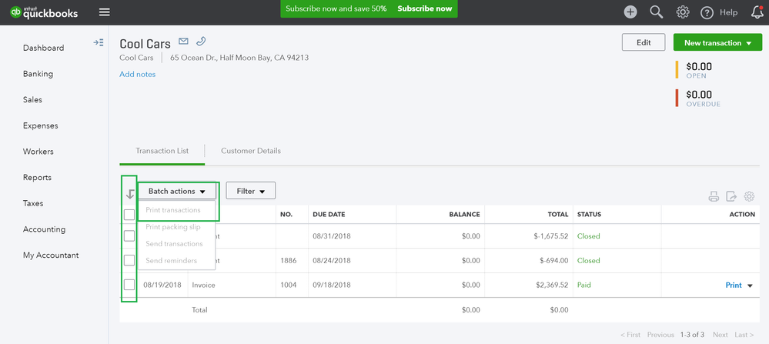Click the Edit button
769x344 pixels.
(x=644, y=43)
